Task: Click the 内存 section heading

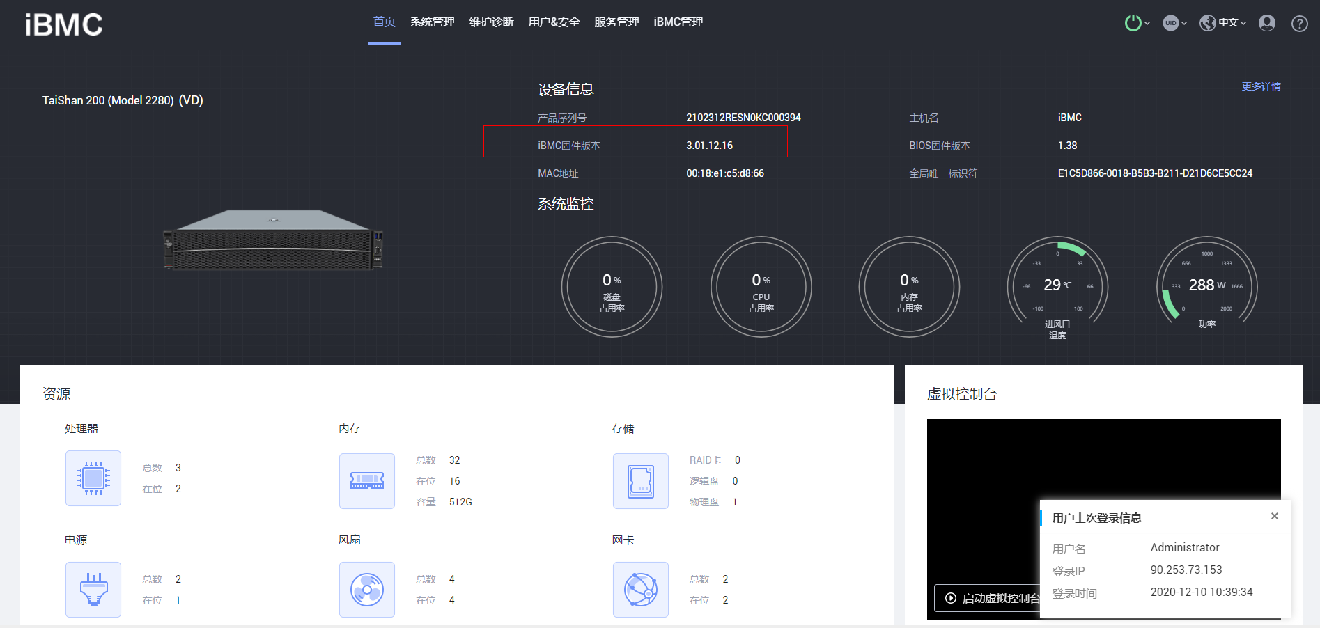Action: tap(350, 428)
